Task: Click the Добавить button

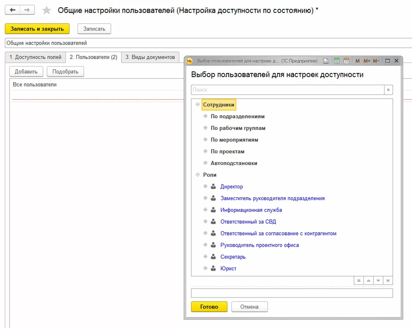Action: (26, 72)
